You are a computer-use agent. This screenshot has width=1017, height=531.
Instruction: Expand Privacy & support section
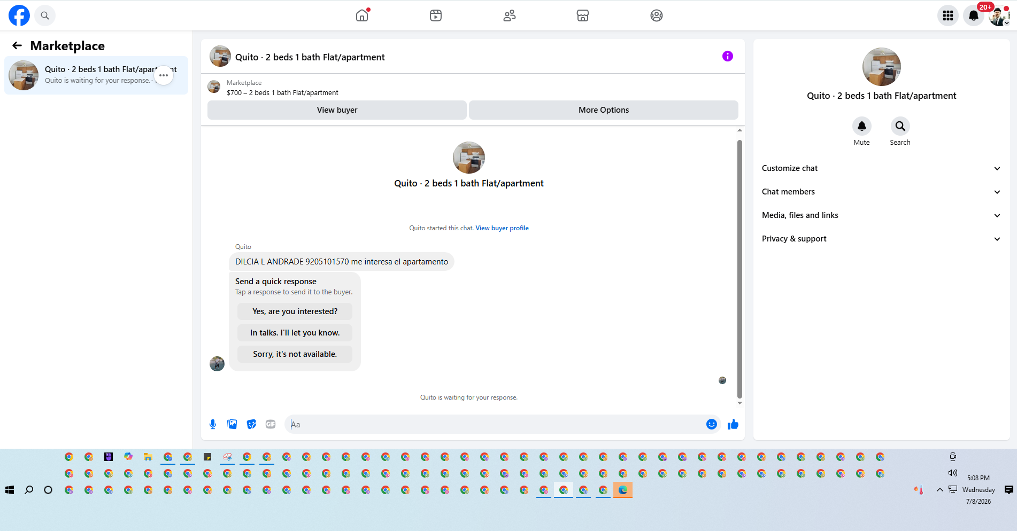tap(882, 239)
